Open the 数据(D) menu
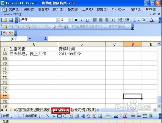The height and width of the screenshot is (123, 162). click(x=102, y=9)
